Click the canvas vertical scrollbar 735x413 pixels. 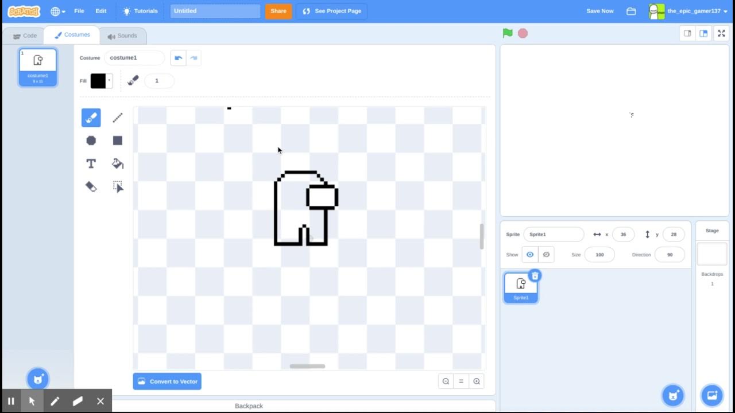tap(482, 236)
